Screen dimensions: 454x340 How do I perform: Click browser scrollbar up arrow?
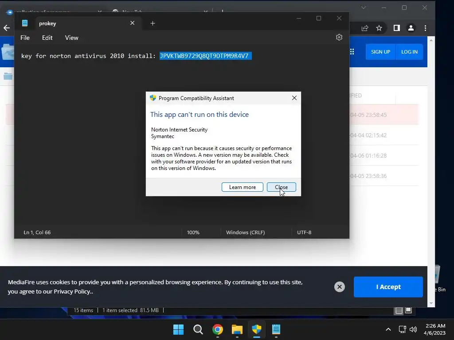pos(431,40)
